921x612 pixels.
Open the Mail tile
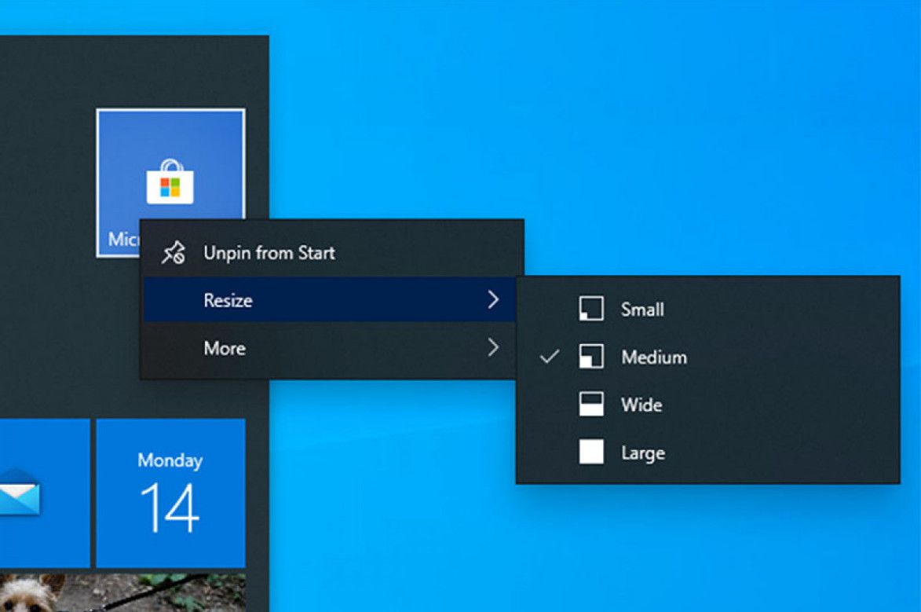click(45, 493)
